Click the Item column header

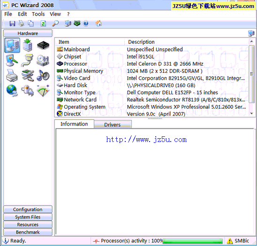coord(90,42)
